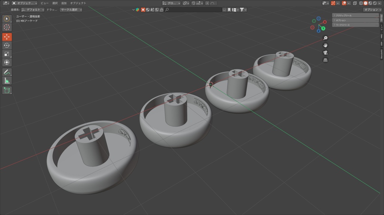Open global transform orientation dropdown
The width and height of the screenshot is (384, 215).
tap(171, 3)
